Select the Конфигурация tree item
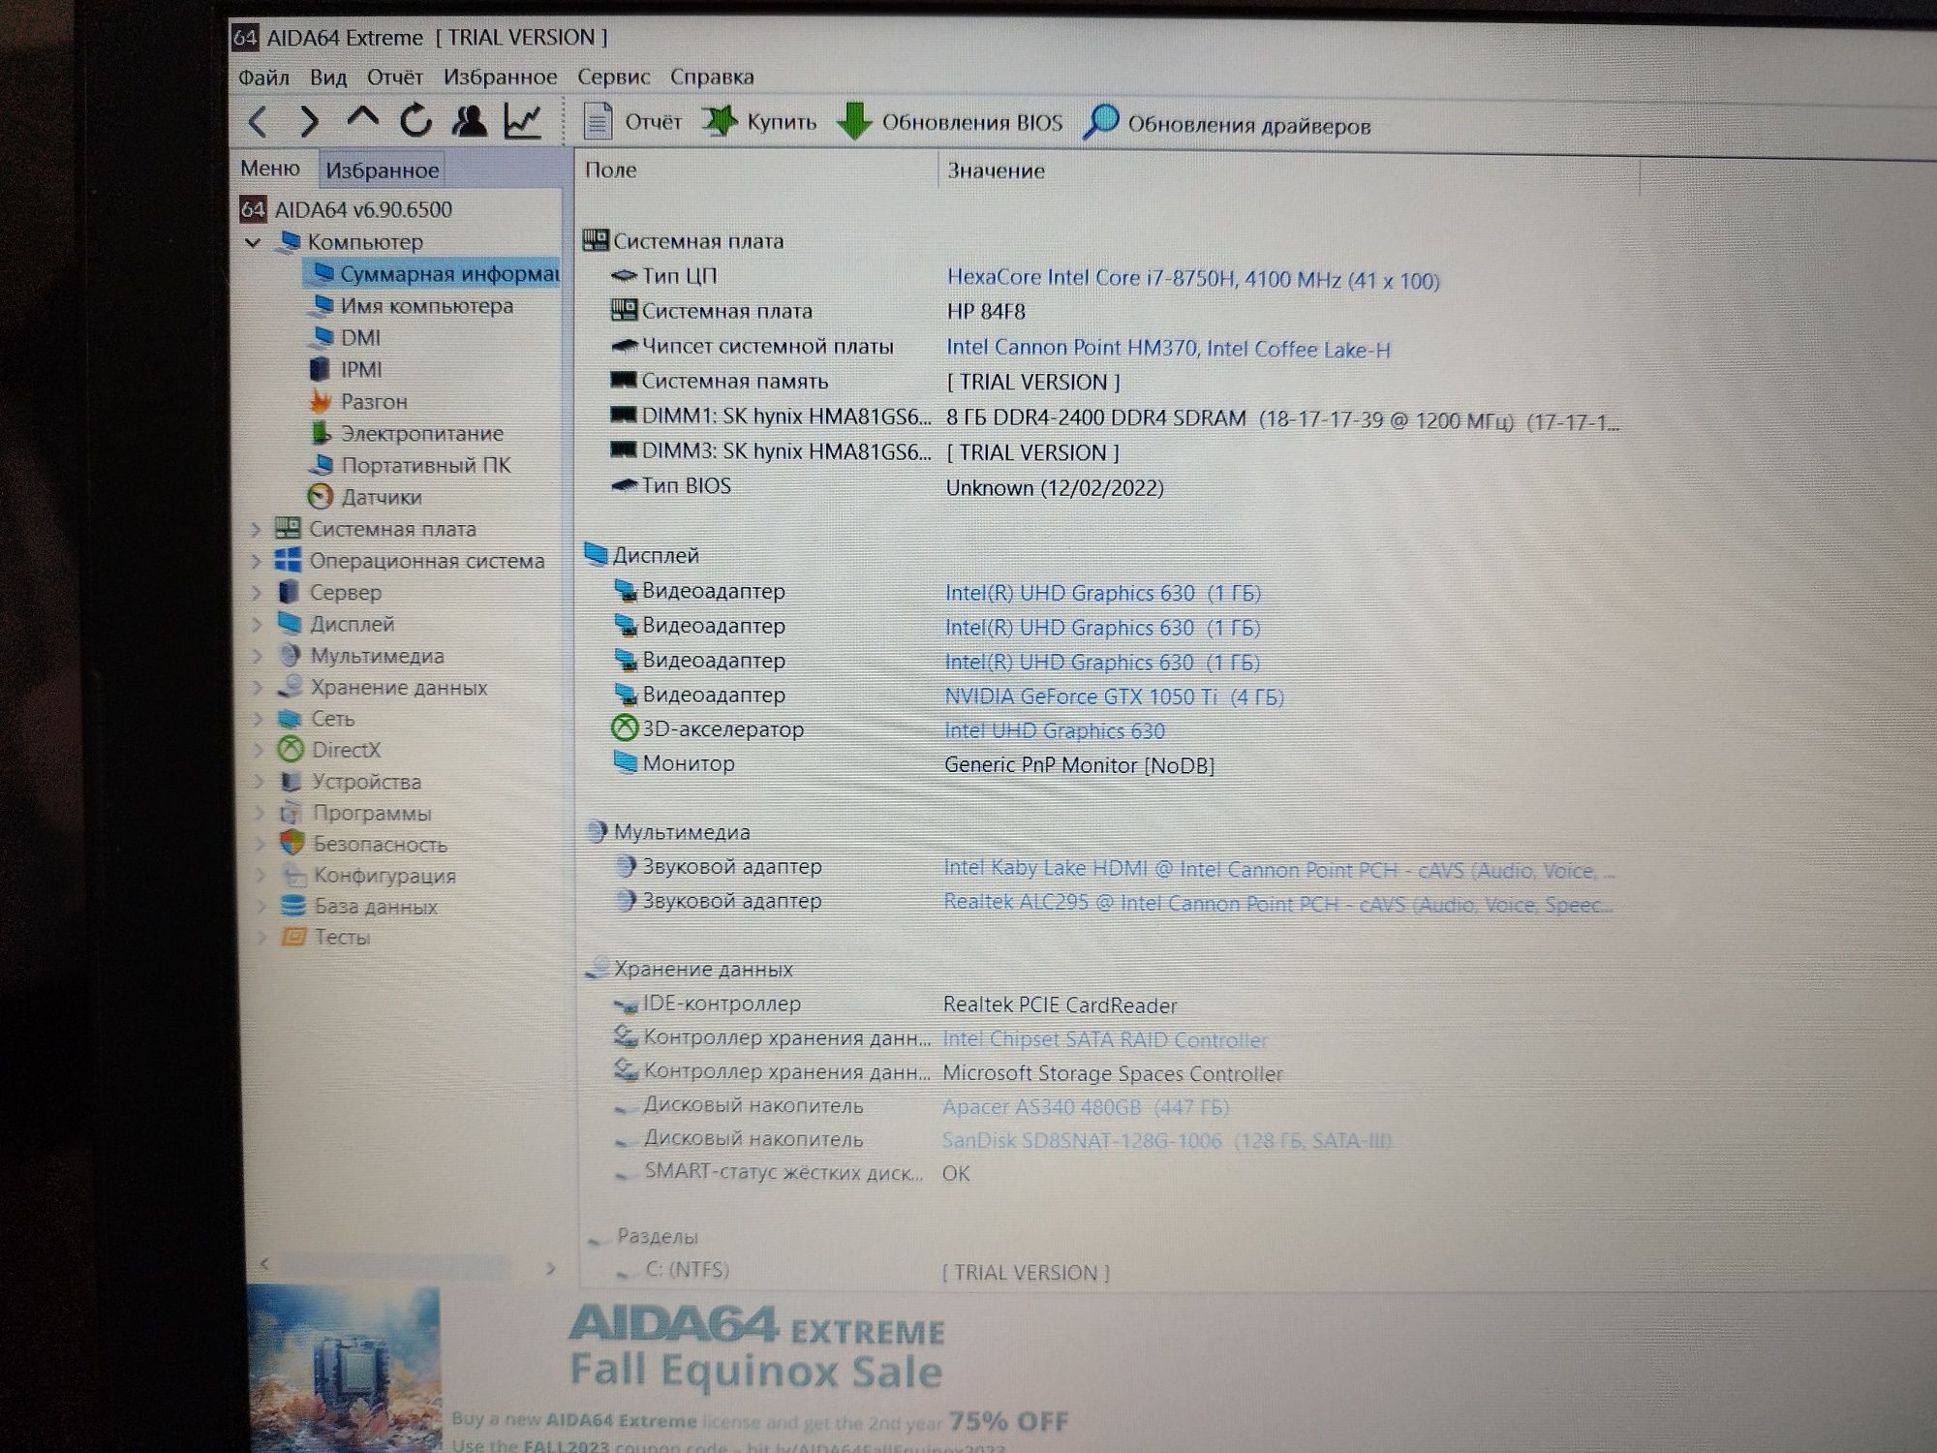This screenshot has width=1937, height=1453. coord(368,876)
